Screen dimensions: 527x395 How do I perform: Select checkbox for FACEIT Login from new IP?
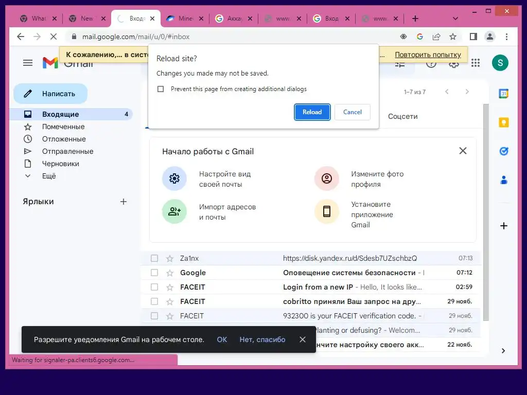pos(154,287)
